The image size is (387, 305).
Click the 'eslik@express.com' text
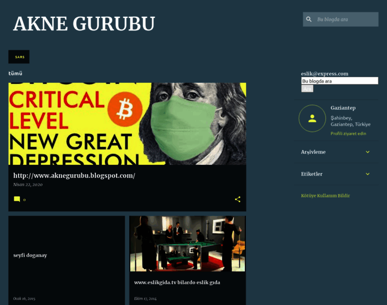(x=324, y=74)
